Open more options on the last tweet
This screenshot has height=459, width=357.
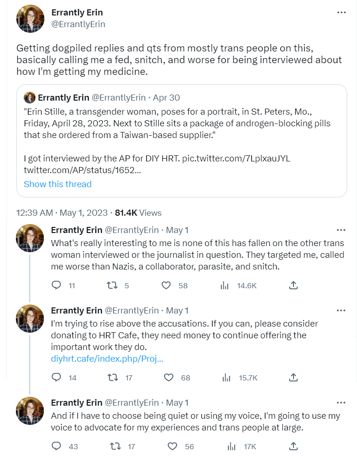[341, 402]
